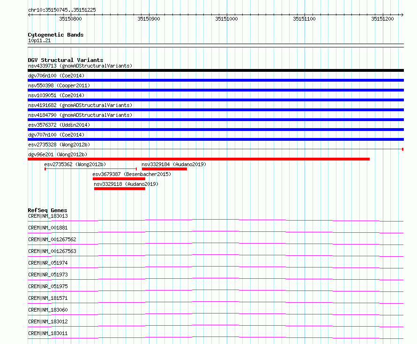
Task: Click the DGV Structural Variants track title
Action: [x=66, y=60]
